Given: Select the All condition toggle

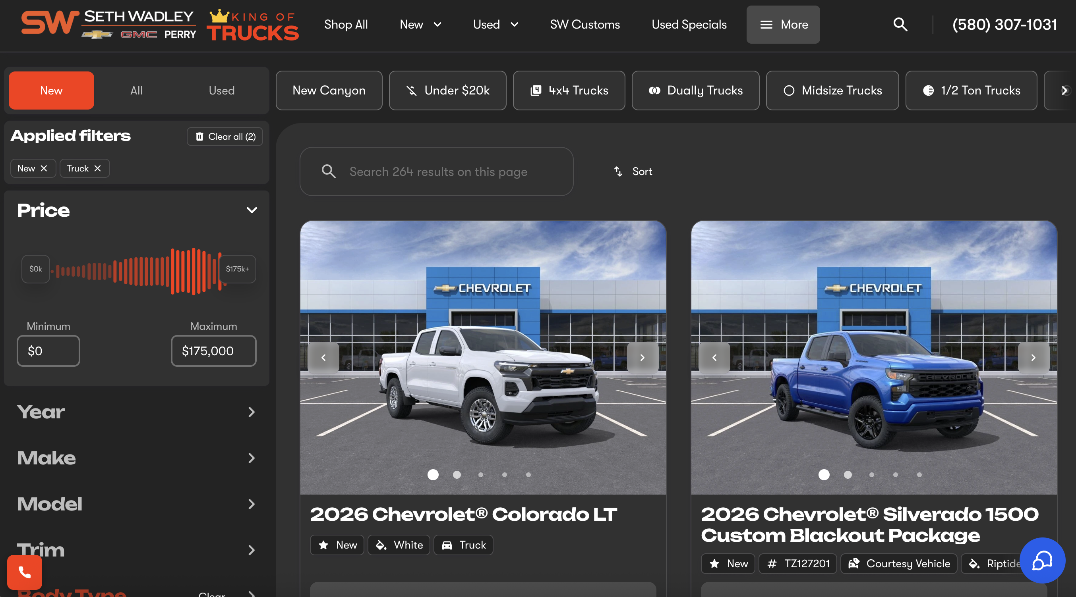Looking at the screenshot, I should tap(137, 91).
